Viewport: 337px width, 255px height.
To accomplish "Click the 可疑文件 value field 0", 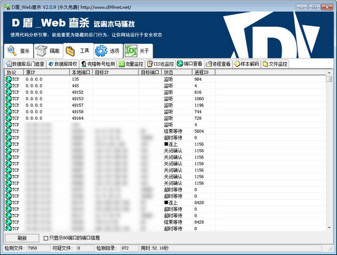I will click(85, 248).
